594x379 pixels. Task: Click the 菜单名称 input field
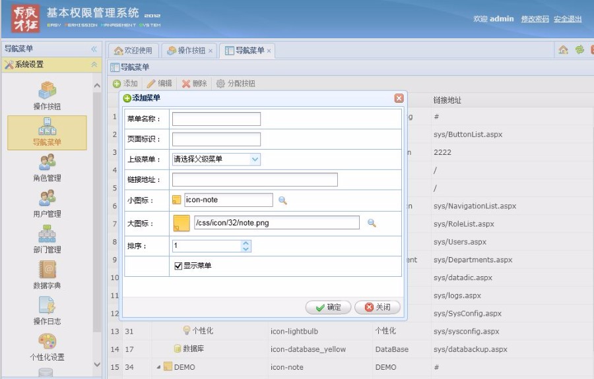[x=216, y=119]
